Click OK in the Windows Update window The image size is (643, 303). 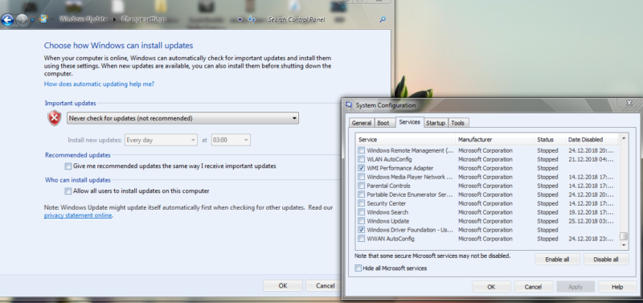pyautogui.click(x=283, y=286)
